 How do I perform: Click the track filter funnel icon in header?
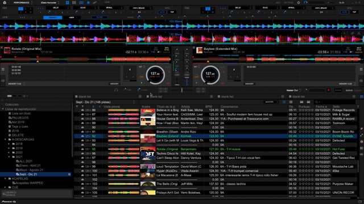click(77, 107)
